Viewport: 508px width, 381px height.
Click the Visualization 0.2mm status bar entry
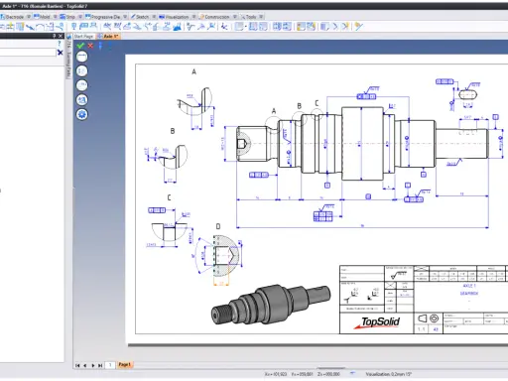(x=388, y=374)
